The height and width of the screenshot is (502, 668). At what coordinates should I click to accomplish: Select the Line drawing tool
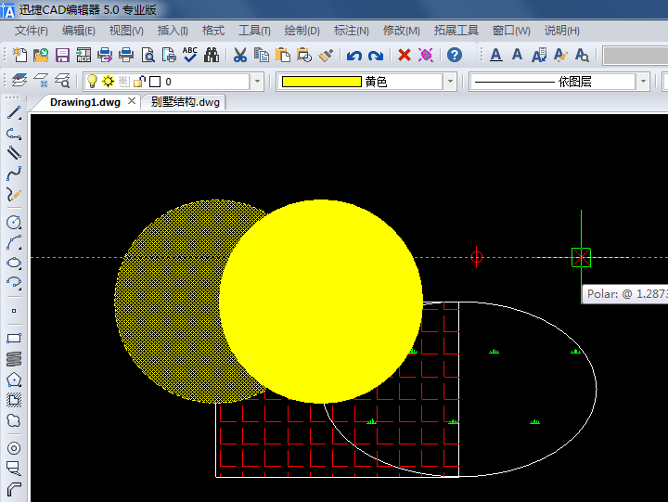(14, 113)
